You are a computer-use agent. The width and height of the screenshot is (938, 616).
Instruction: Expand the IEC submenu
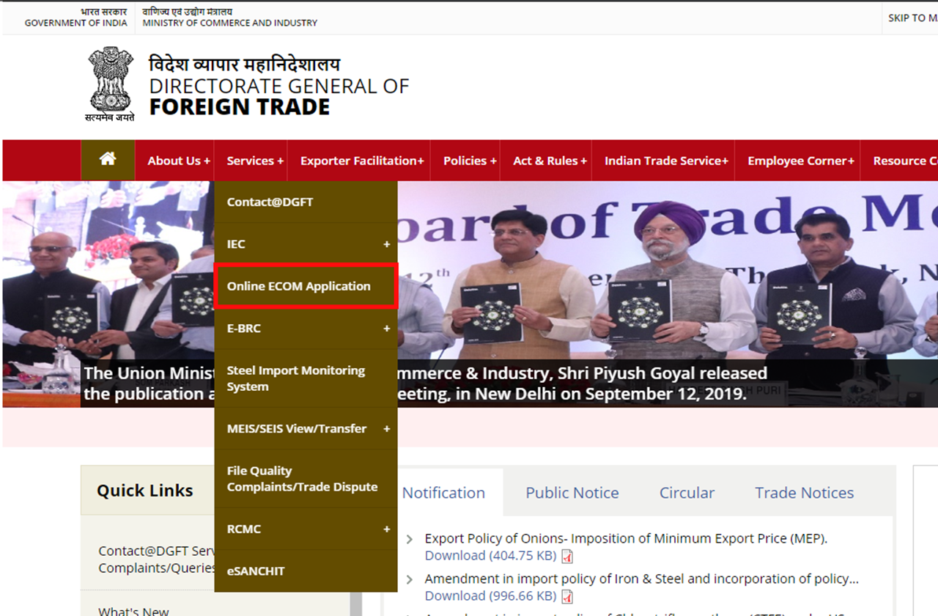(386, 244)
